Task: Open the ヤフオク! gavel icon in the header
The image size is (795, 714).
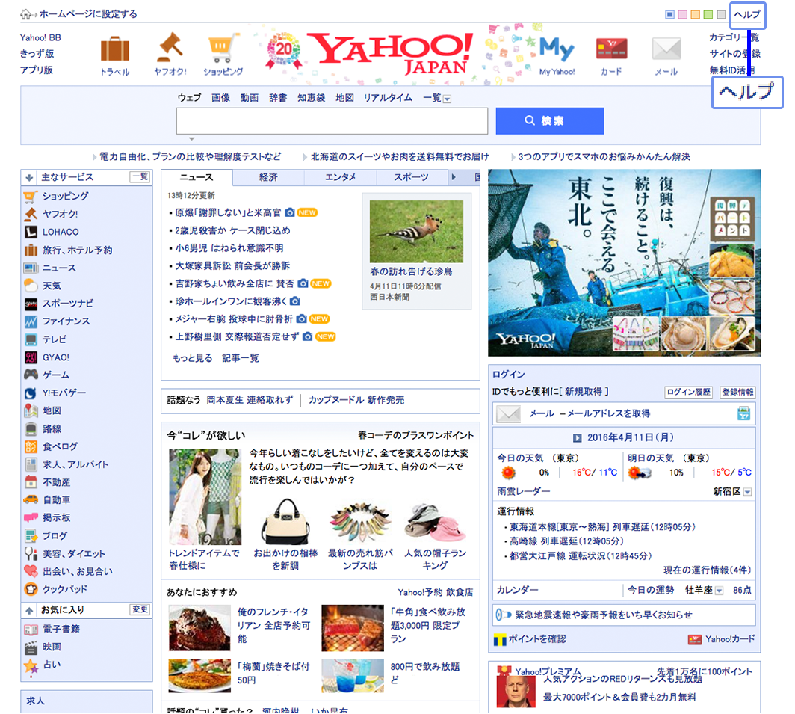Action: pyautogui.click(x=170, y=47)
